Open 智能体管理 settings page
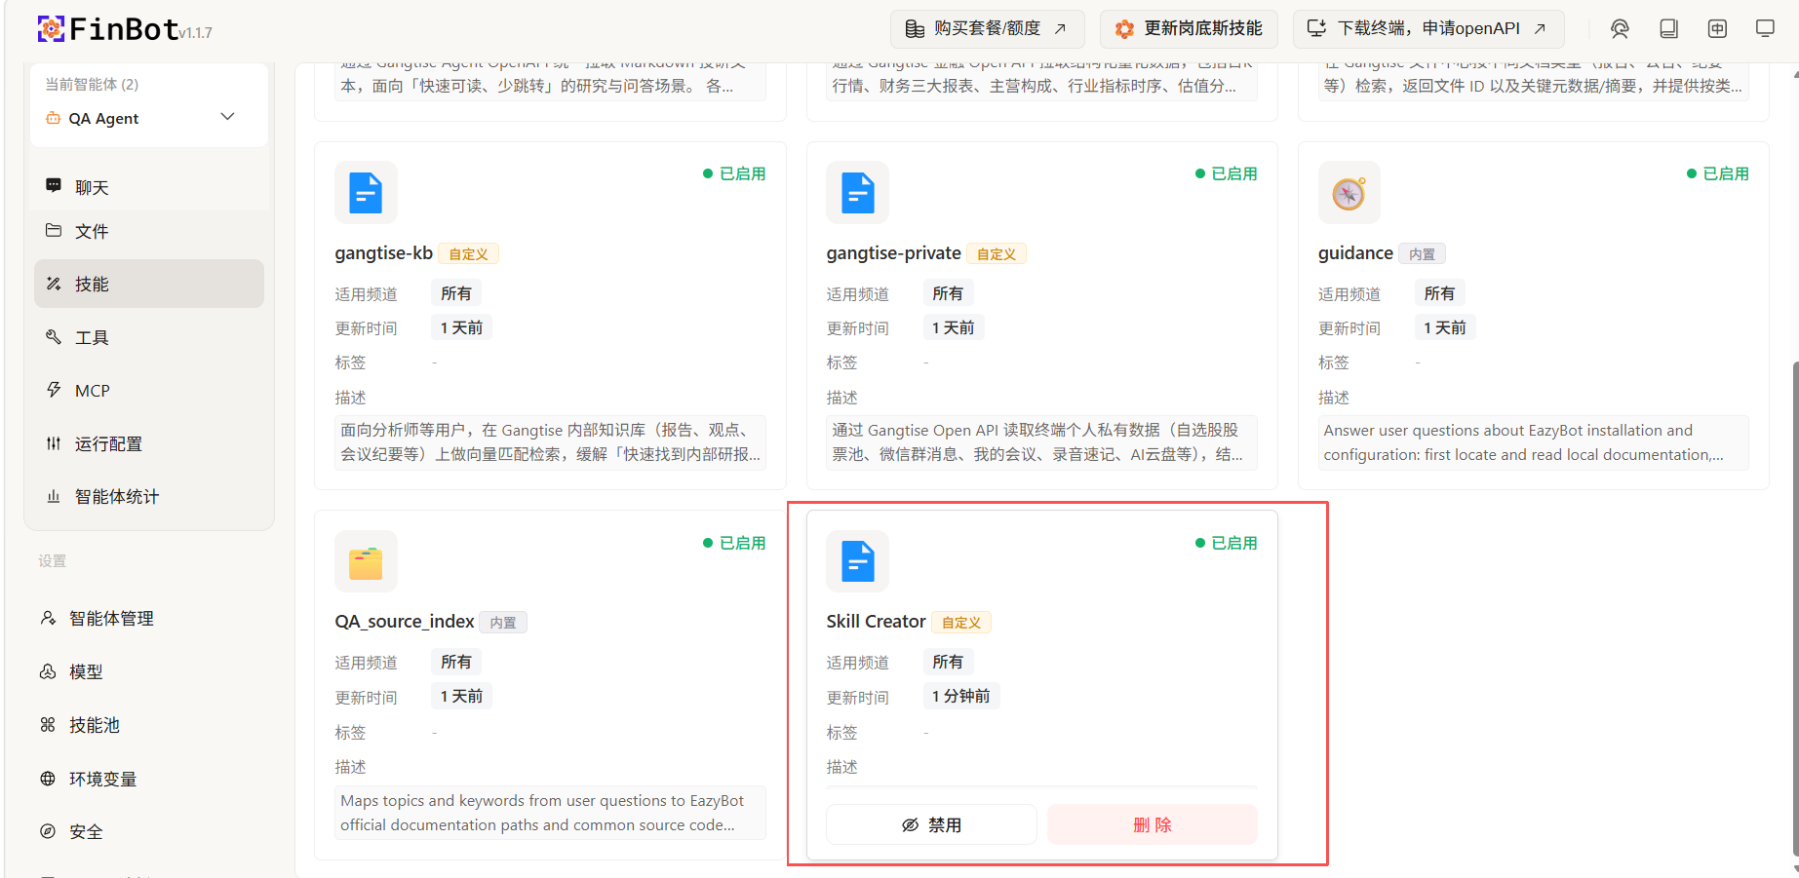The width and height of the screenshot is (1799, 878). point(149,619)
